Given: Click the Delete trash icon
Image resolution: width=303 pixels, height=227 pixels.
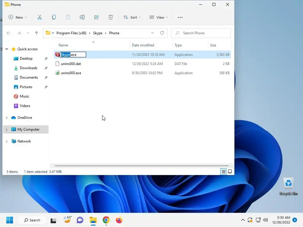Looking at the screenshot, I should tap(111, 17).
